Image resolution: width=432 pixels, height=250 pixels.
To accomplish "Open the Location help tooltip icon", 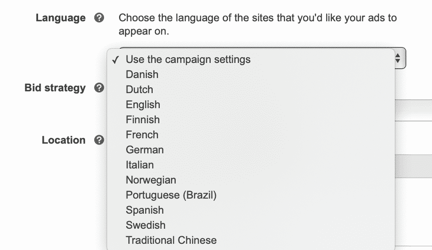I will (x=99, y=140).
